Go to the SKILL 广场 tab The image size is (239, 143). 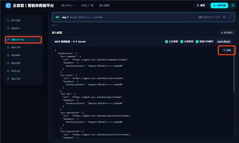pyautogui.click(x=87, y=6)
